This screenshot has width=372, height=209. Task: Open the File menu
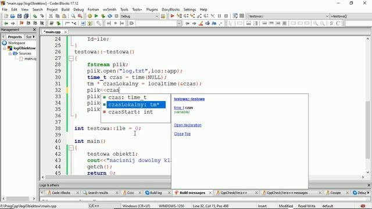pyautogui.click(x=5, y=9)
